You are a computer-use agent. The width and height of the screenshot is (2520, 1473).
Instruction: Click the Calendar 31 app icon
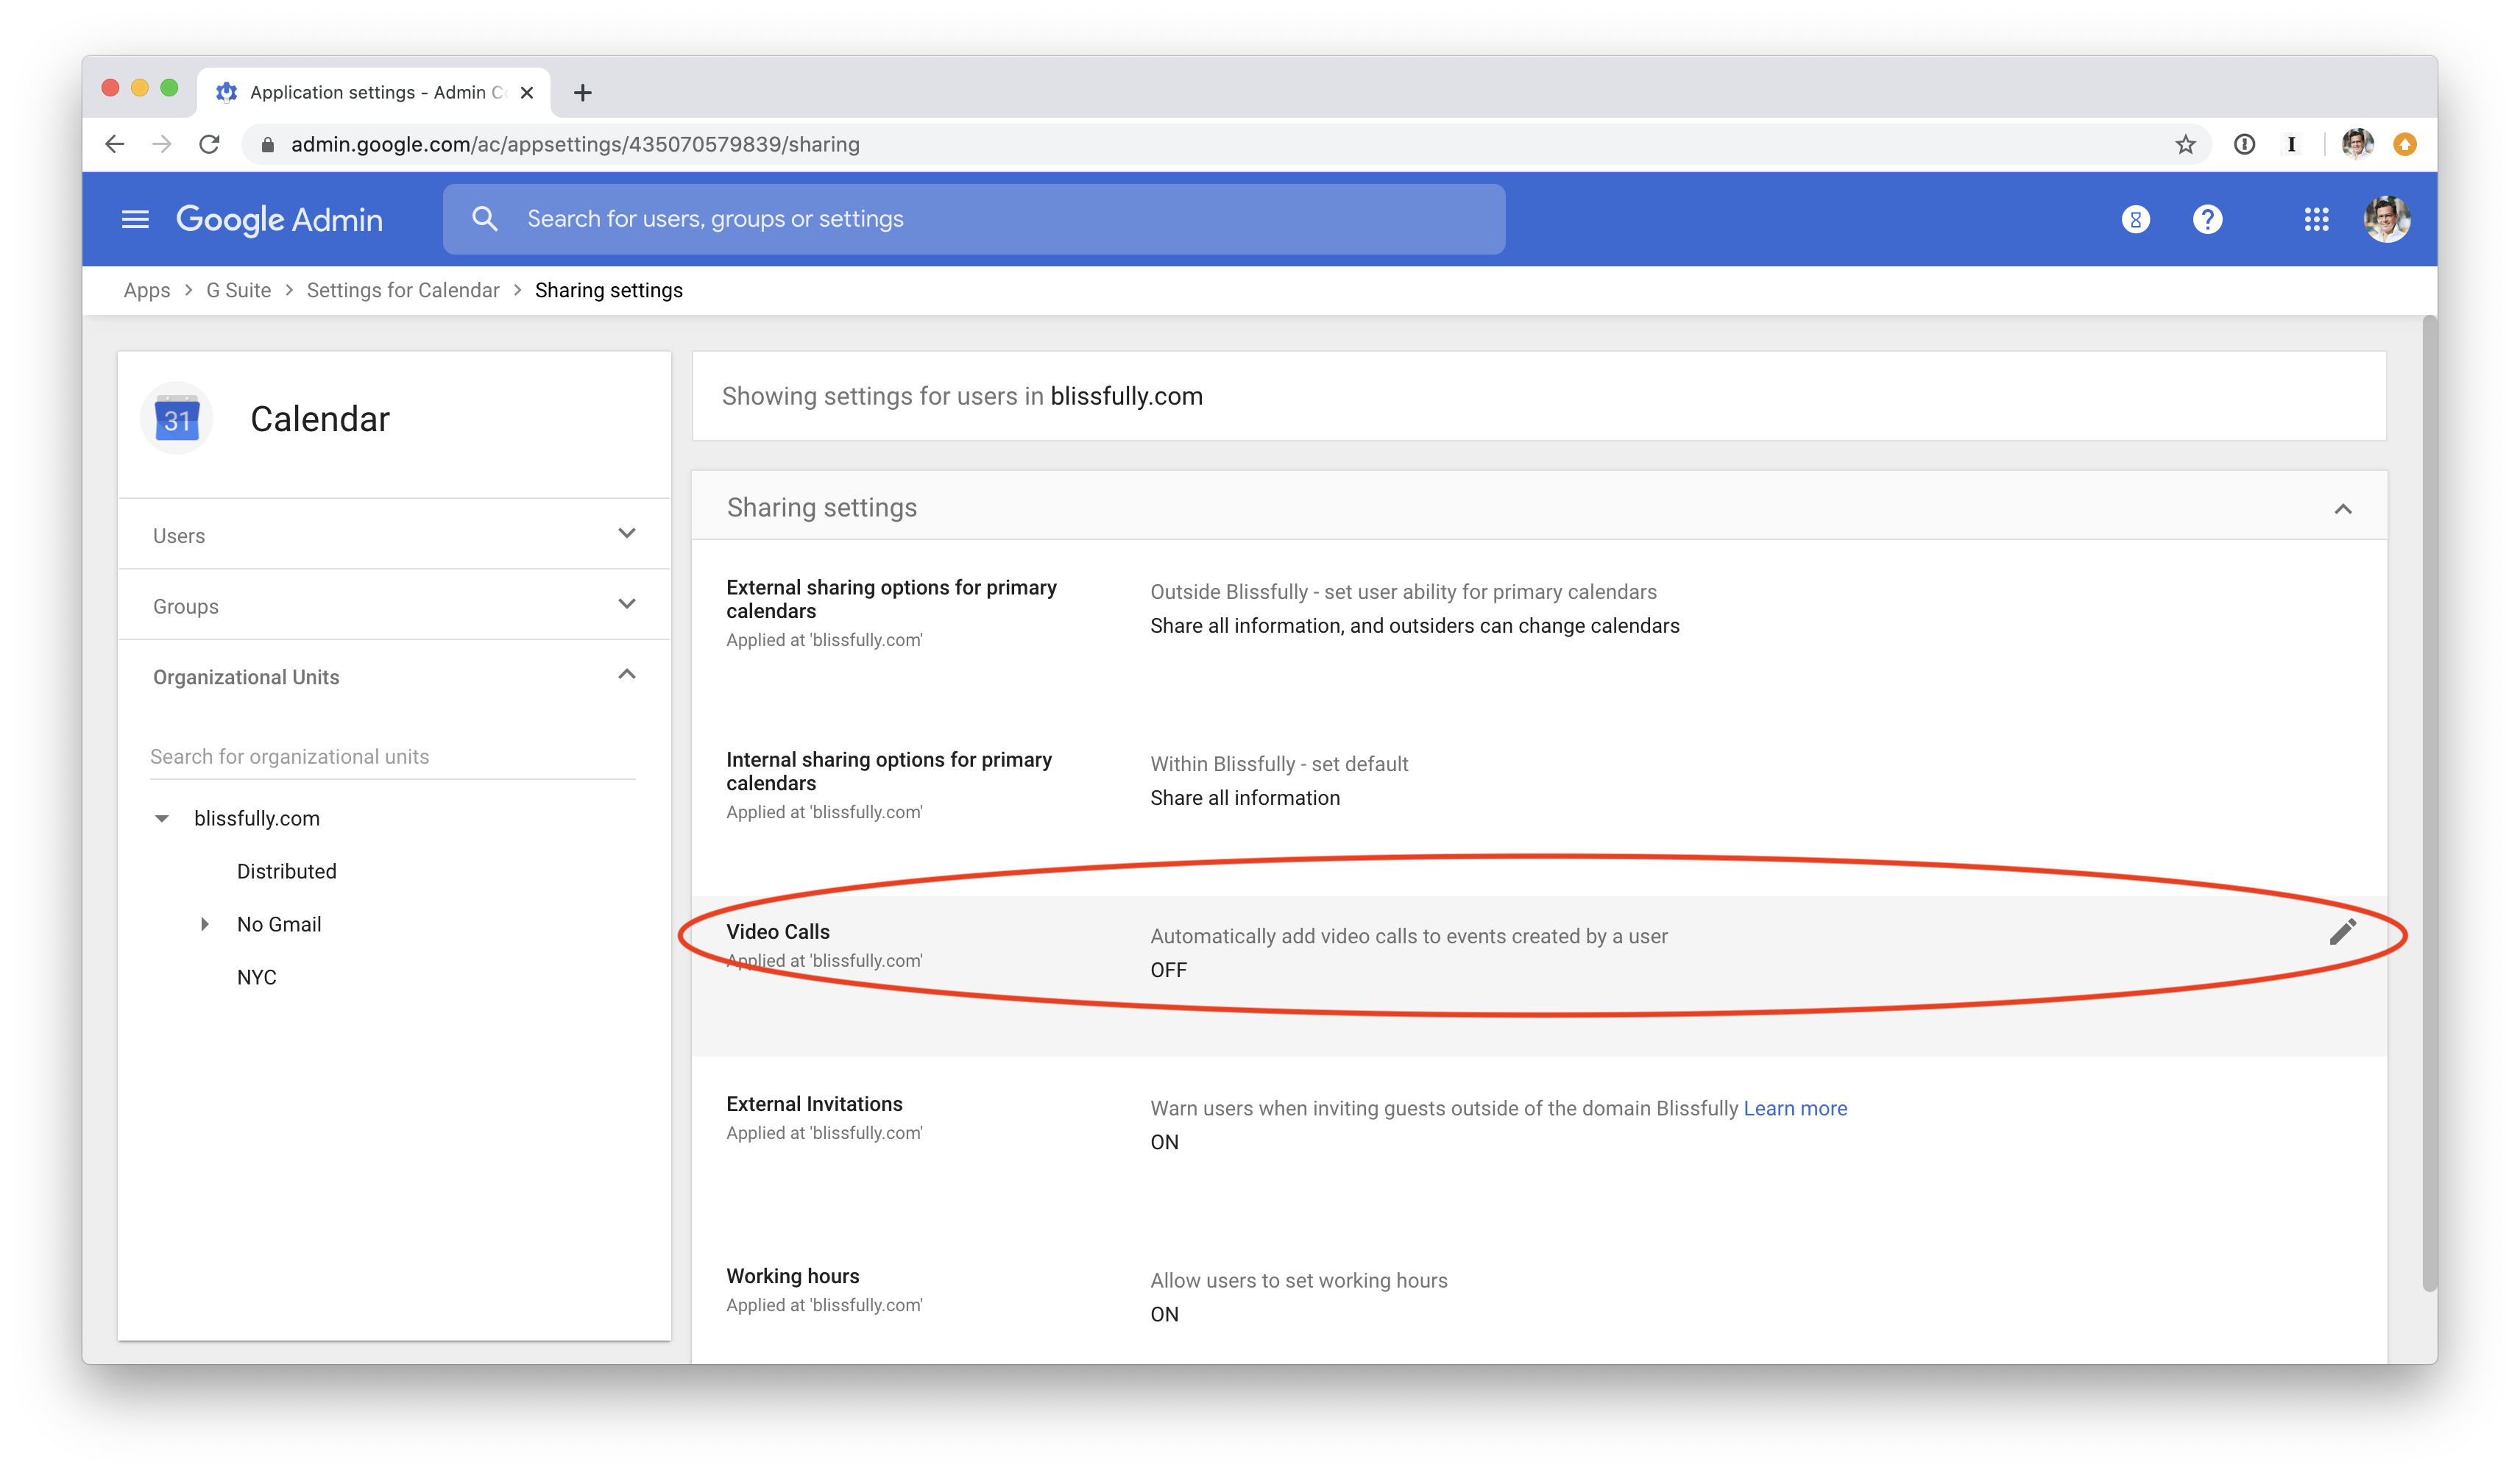click(177, 419)
